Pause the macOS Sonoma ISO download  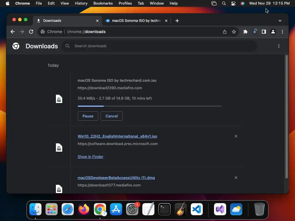88,116
